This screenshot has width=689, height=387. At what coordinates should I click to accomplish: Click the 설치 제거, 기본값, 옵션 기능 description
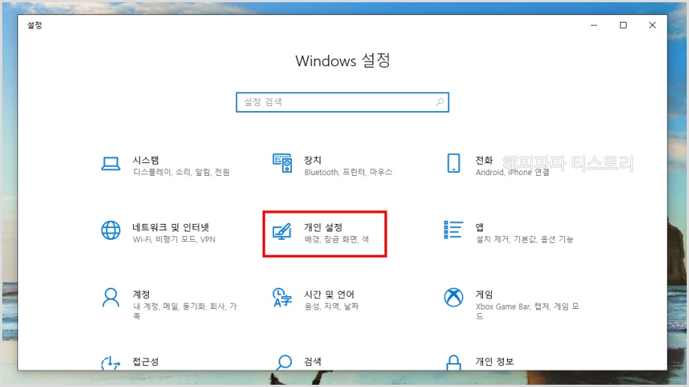[x=525, y=240]
